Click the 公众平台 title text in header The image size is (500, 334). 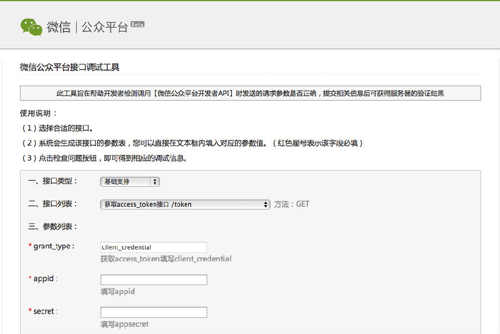point(104,27)
